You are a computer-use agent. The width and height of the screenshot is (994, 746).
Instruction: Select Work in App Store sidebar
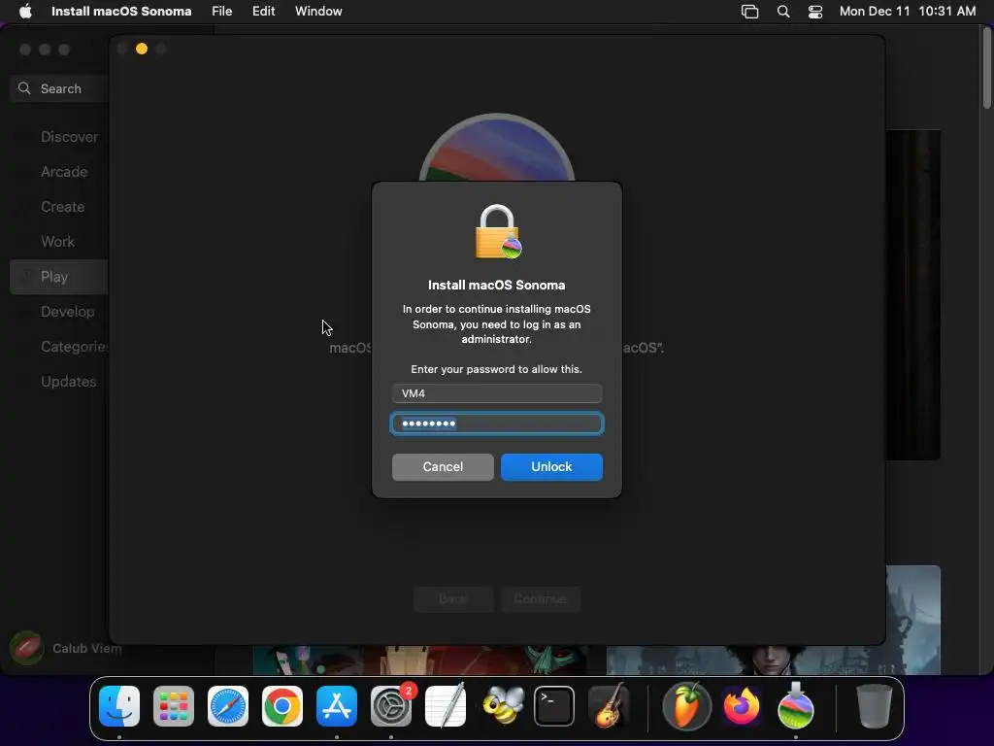pyautogui.click(x=57, y=242)
